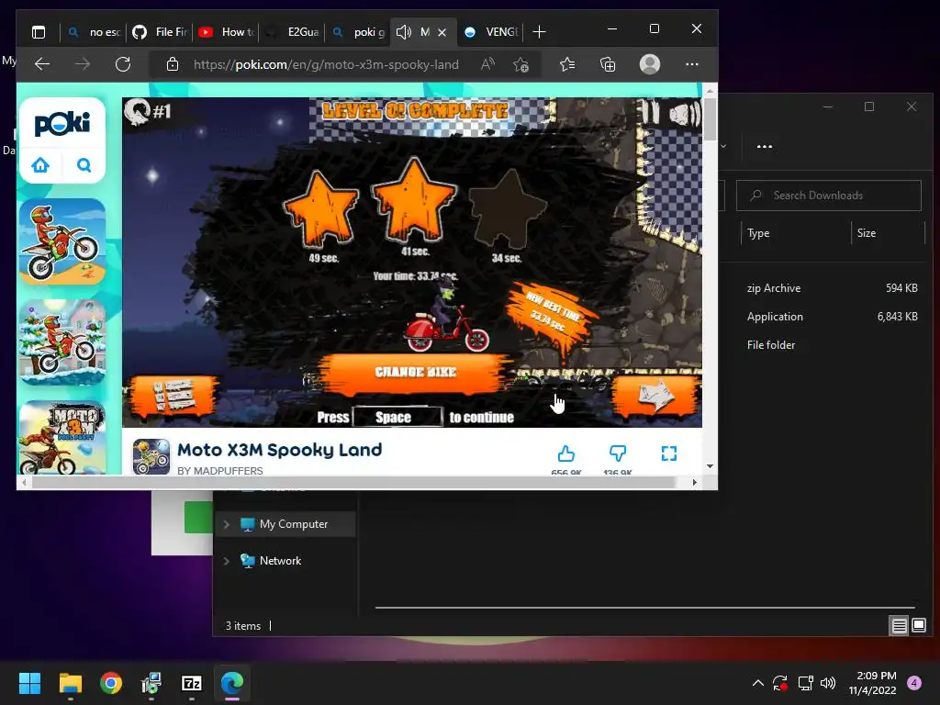Open the Moto X3M Pool Party thumbnail
This screenshot has height=705, width=940.
point(62,438)
